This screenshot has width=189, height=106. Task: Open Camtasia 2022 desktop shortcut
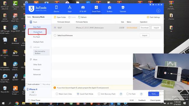(15, 5)
